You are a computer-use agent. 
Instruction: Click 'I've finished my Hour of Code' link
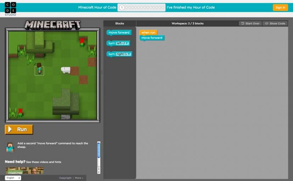point(191,7)
